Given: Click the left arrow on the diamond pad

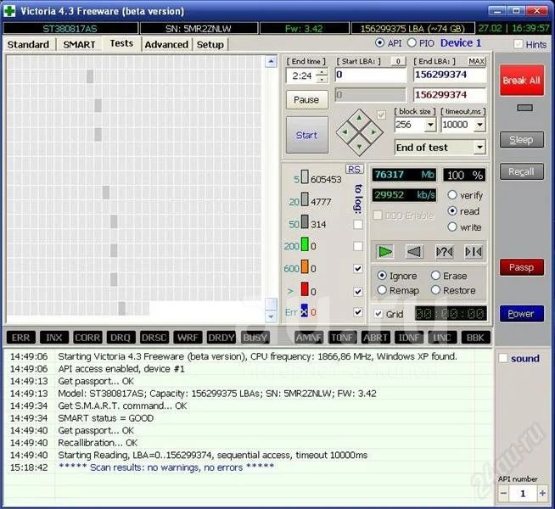Looking at the screenshot, I should point(345,132).
